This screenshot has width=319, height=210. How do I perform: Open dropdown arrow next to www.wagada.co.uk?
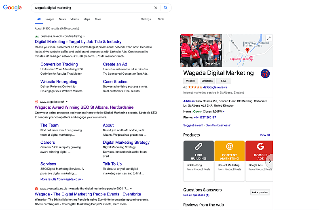pyautogui.click(x=67, y=102)
